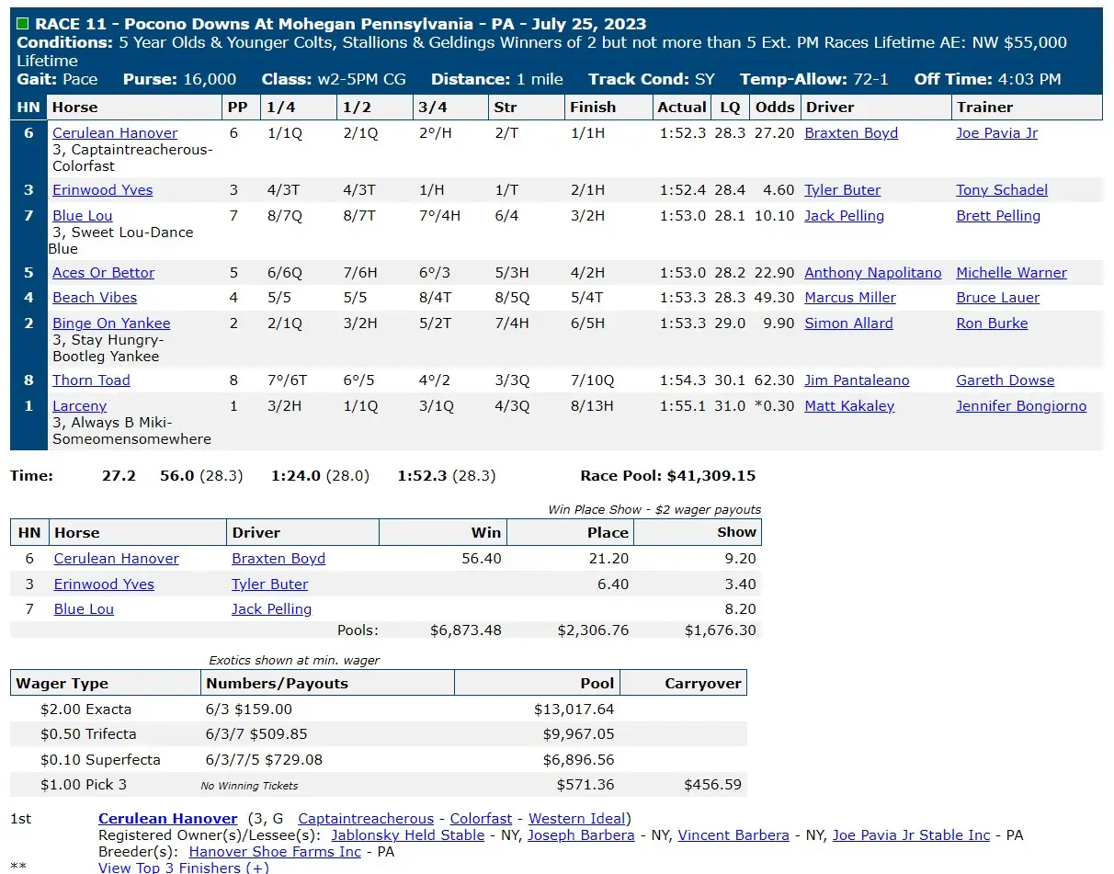The width and height of the screenshot is (1114, 874).
Task: Open trainer Bruce Lauer's page
Action: (998, 298)
